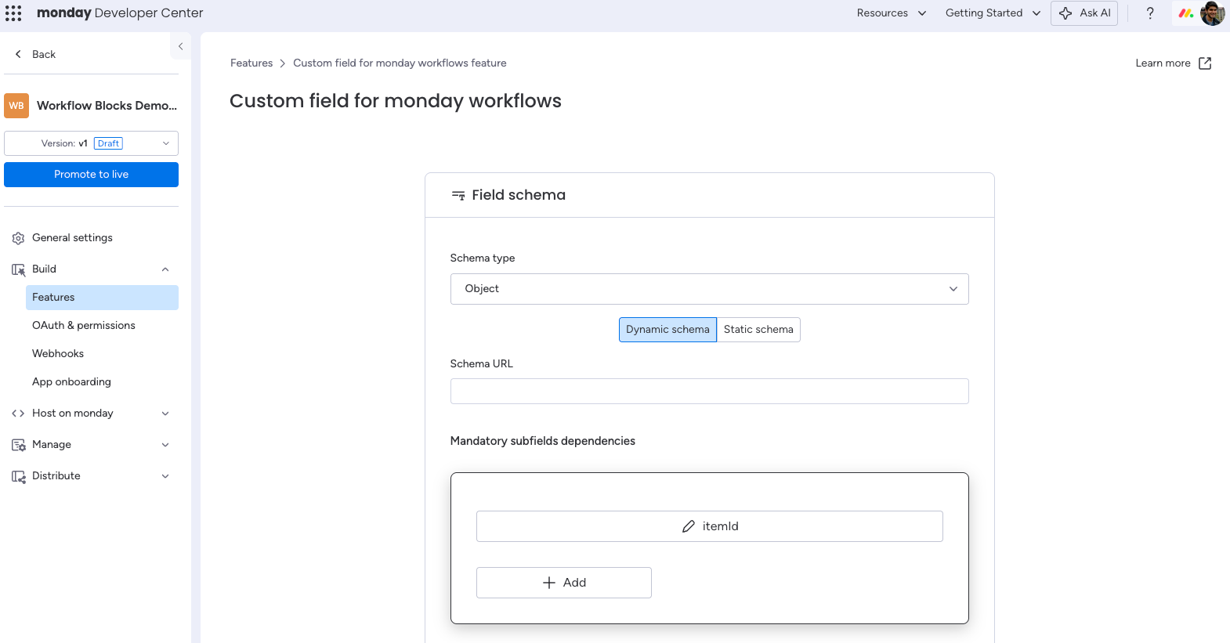This screenshot has height=643, width=1230.
Task: Click the Ask AI sparkle icon
Action: (1065, 13)
